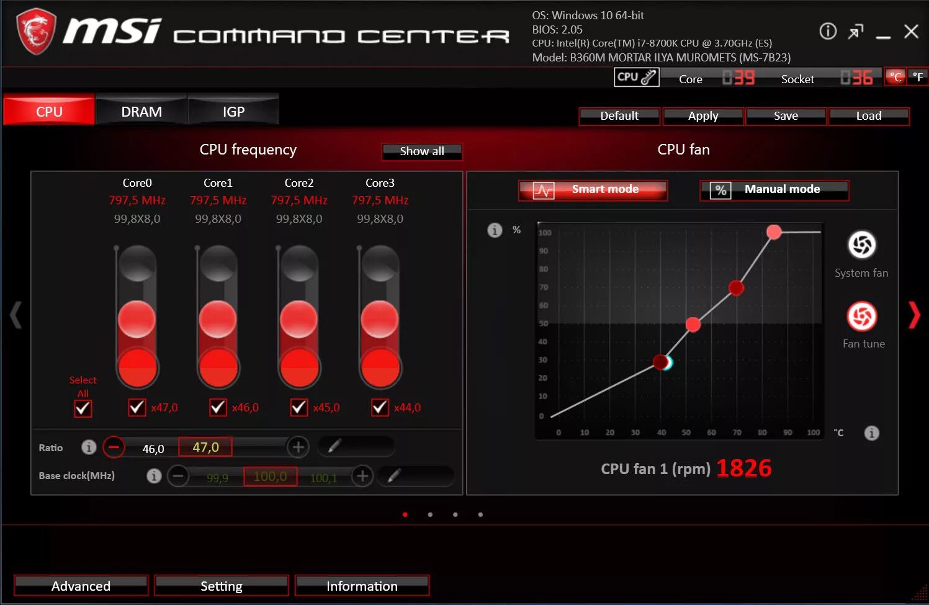Select the second page indicator dot
The height and width of the screenshot is (605, 929).
coord(430,514)
